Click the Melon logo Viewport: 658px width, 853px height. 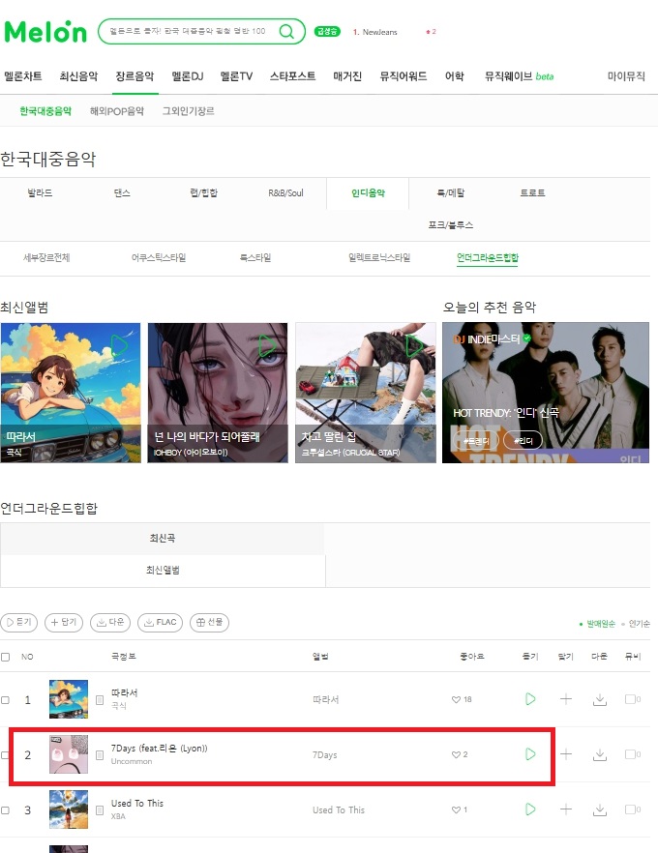tap(45, 32)
